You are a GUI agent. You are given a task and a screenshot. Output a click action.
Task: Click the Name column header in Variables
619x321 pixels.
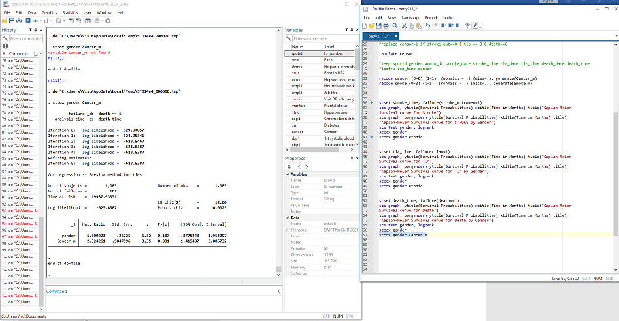[x=298, y=46]
